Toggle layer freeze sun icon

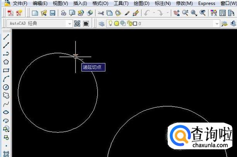point(116,24)
